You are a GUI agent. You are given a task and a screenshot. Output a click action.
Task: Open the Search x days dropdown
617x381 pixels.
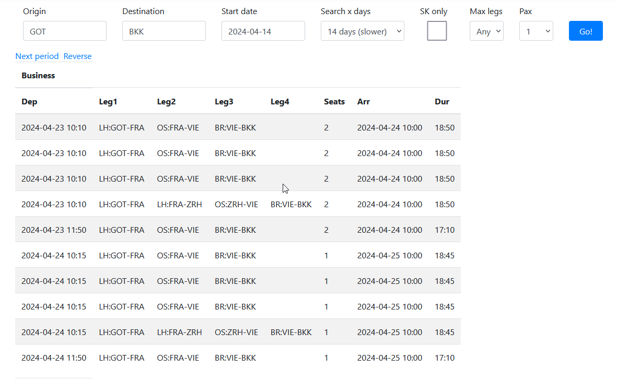tap(362, 31)
